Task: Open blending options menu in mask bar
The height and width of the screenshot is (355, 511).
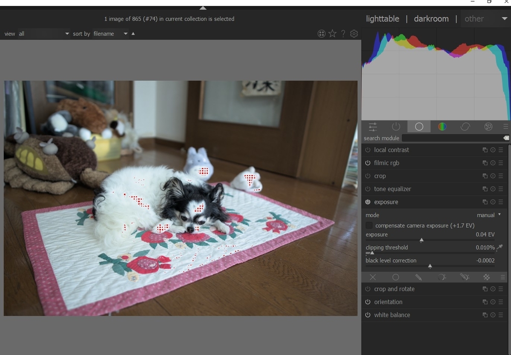Action: pyautogui.click(x=503, y=277)
